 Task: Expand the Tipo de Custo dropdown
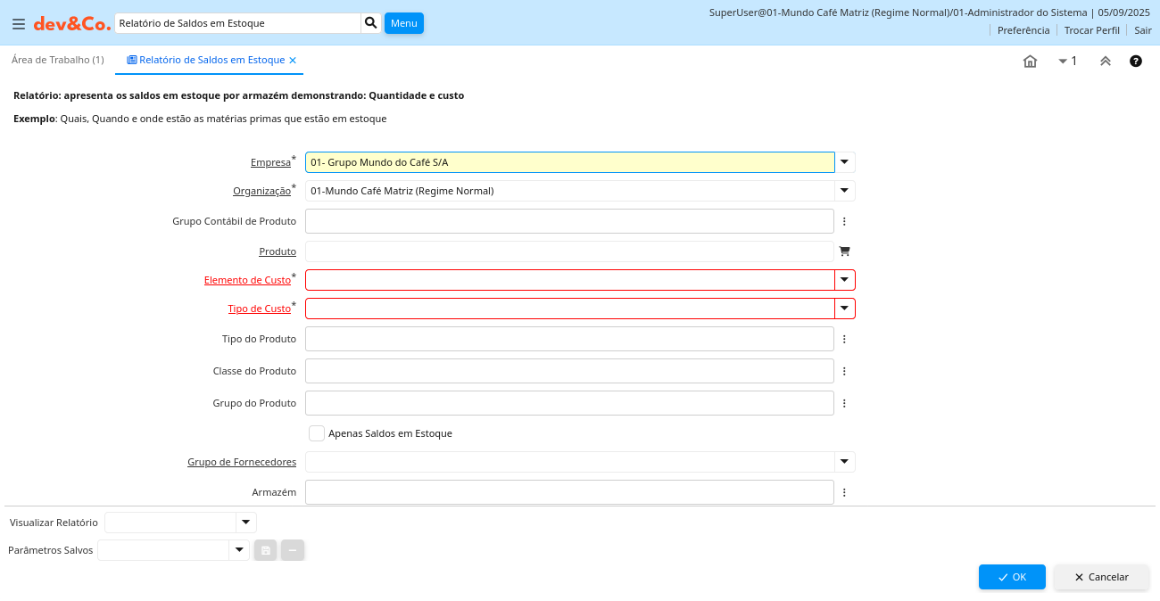coord(844,309)
